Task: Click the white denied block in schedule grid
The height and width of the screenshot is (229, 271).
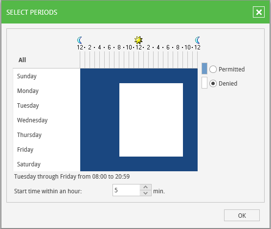Action: pos(151,120)
